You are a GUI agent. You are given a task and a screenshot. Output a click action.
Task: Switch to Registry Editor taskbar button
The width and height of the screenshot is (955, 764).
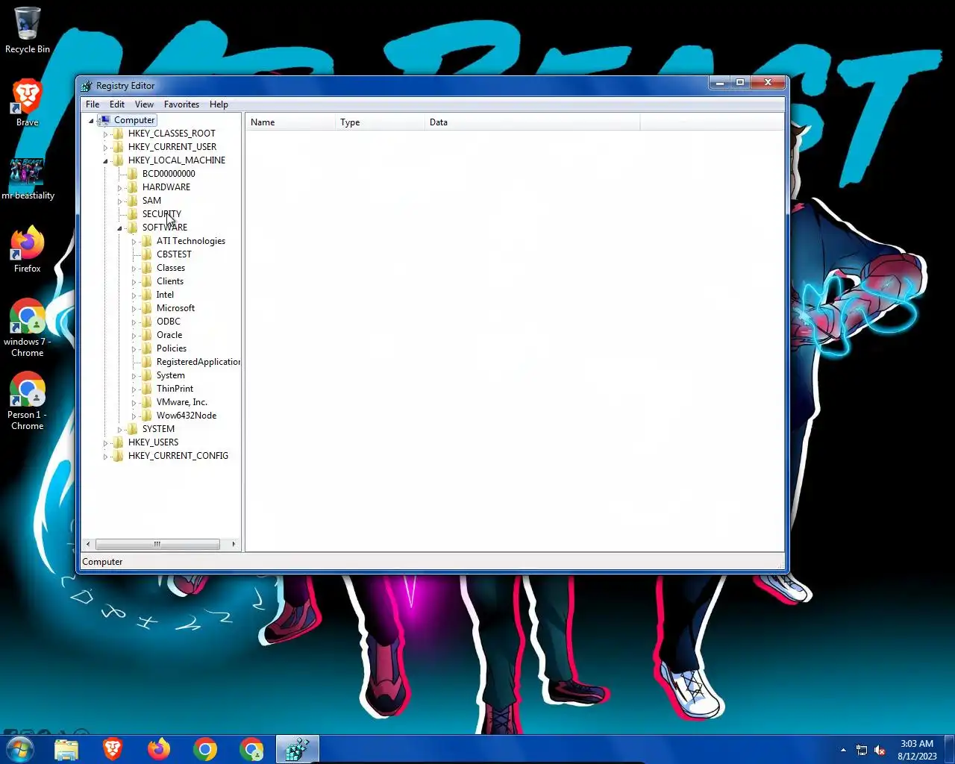tap(298, 749)
